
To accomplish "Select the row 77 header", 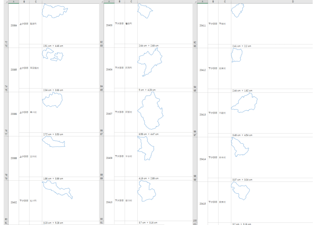I will (6, 134).
